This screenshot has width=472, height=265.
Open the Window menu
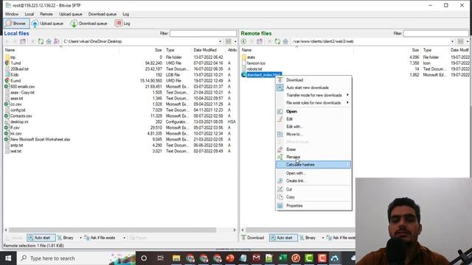pyautogui.click(x=12, y=14)
